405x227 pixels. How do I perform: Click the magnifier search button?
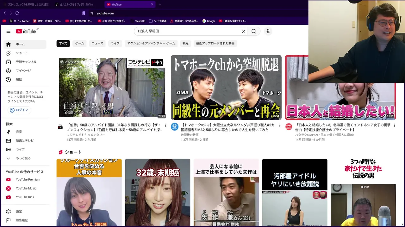coord(254,31)
